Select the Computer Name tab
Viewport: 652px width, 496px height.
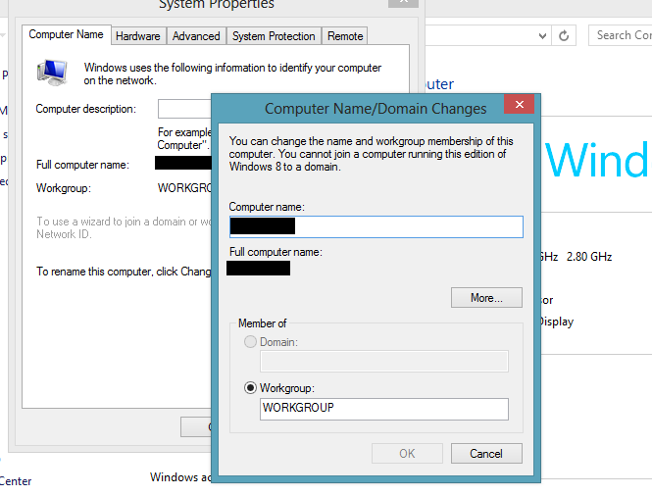coord(66,34)
